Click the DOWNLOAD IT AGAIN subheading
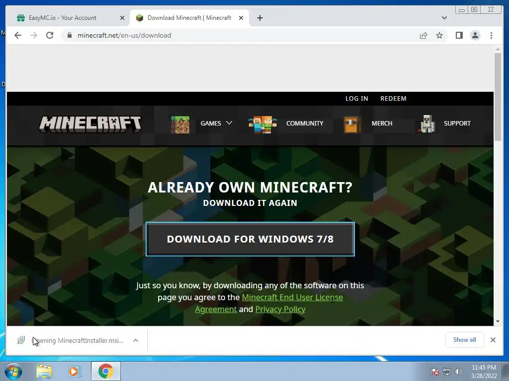Screen dimensions: 509x381 tap(250, 203)
